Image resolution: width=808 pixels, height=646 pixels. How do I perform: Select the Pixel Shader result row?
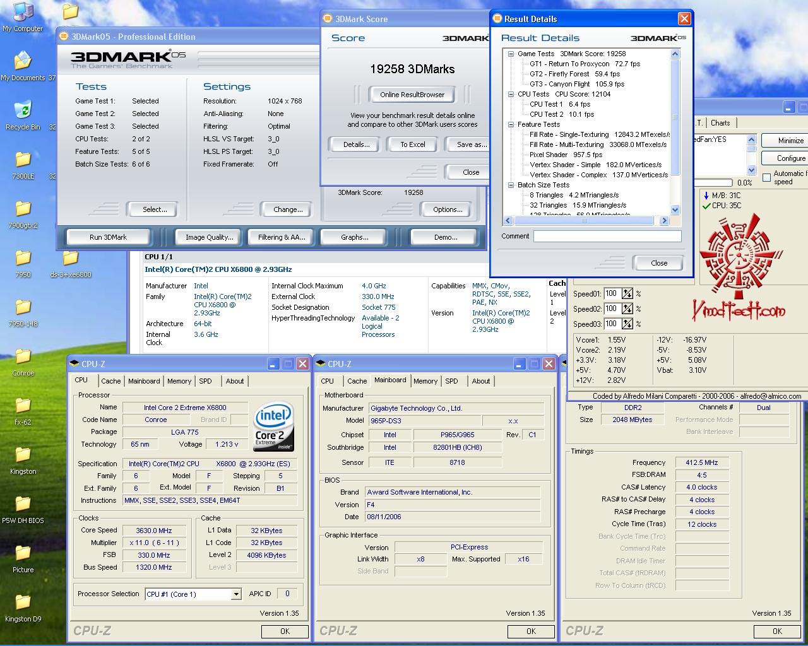tap(566, 155)
